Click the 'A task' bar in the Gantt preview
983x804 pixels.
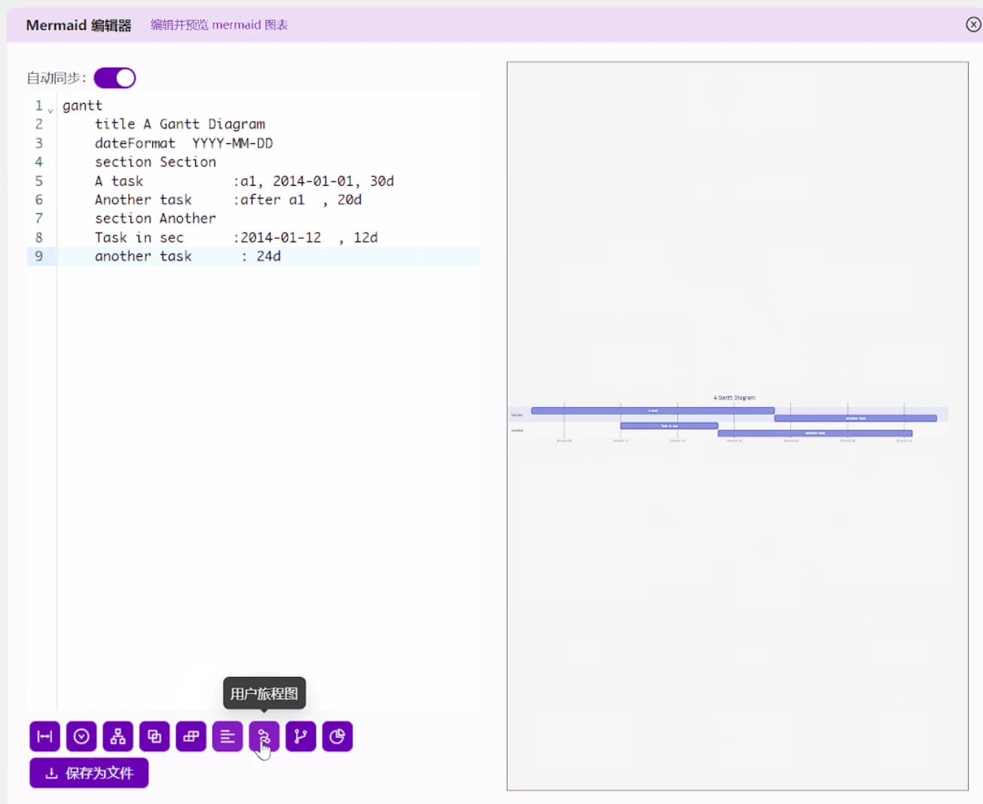(x=652, y=411)
